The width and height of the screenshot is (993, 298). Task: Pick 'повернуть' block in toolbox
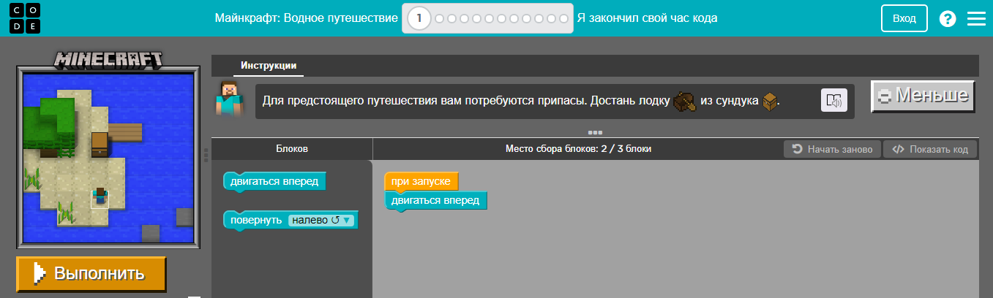[x=256, y=220]
